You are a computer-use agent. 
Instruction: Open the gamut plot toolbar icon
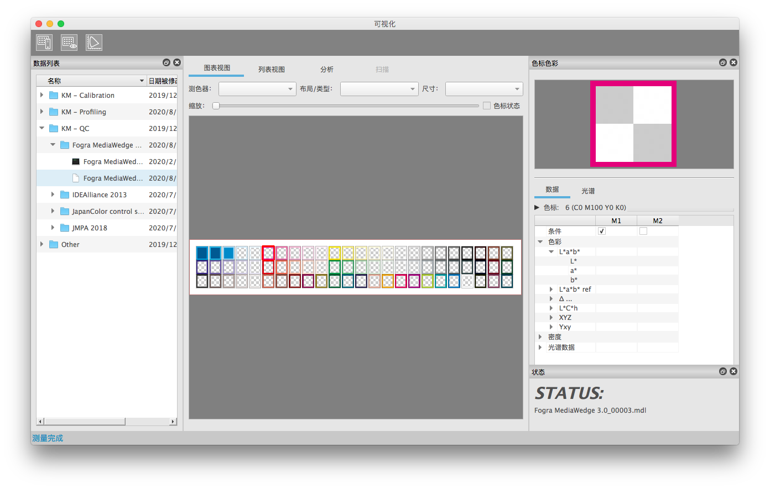94,43
